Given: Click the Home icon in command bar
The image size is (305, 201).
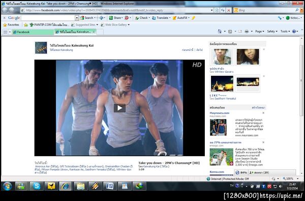Looking at the screenshot, I should (220, 32).
